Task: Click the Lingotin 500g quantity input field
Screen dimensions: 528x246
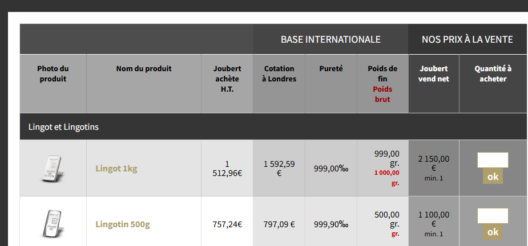Action: pyautogui.click(x=493, y=215)
